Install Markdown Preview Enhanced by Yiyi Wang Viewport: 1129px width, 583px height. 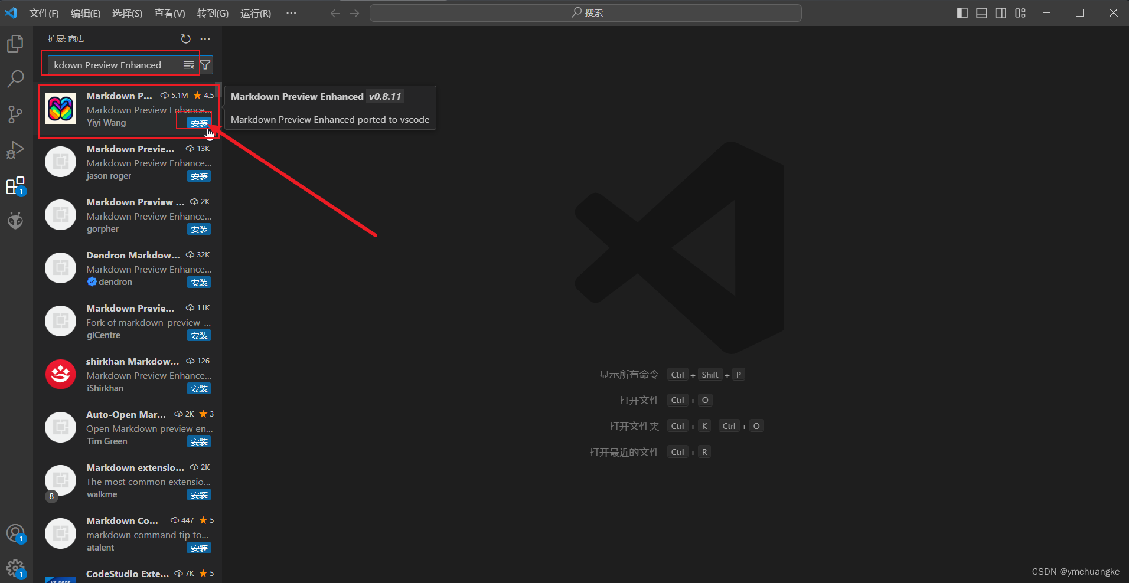click(x=200, y=123)
